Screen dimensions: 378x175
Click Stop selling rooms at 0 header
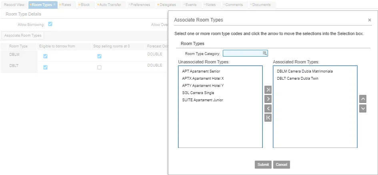111,46
